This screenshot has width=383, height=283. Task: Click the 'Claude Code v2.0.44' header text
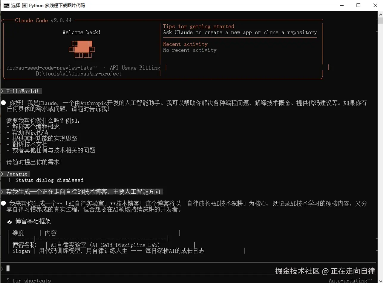coord(43,20)
